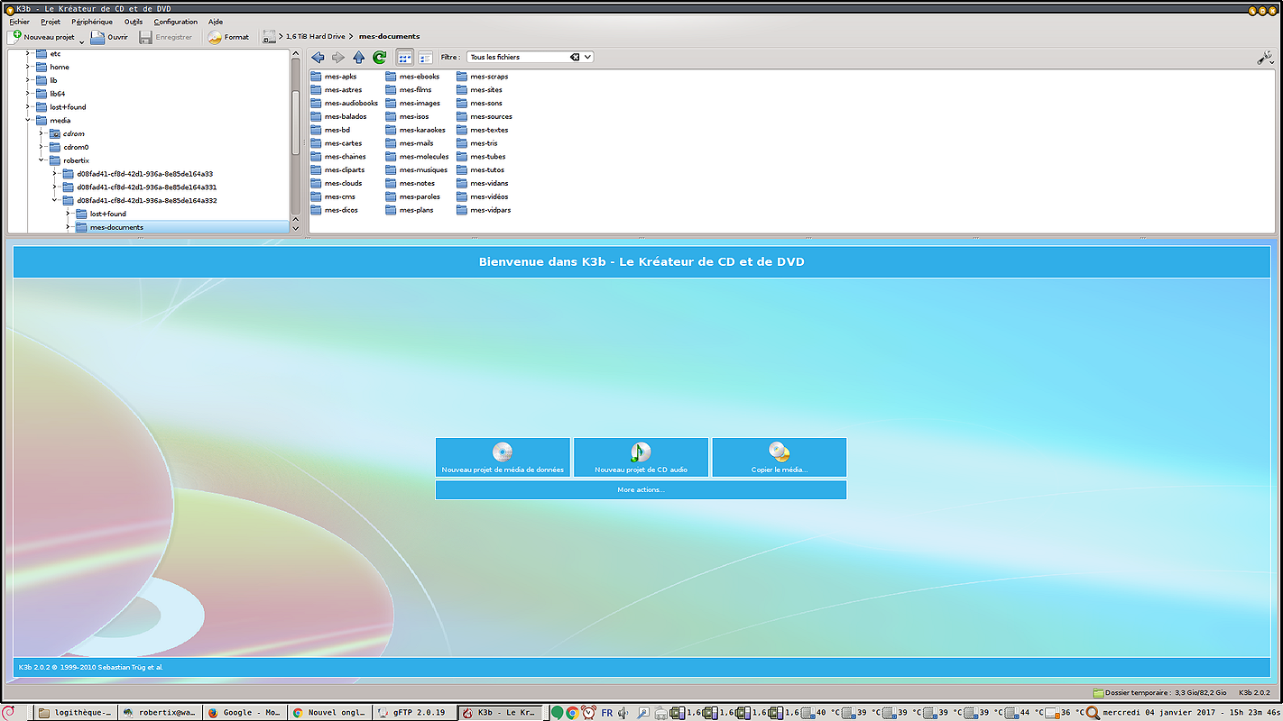Go back with the left arrow icon
The width and height of the screenshot is (1283, 721).
pyautogui.click(x=318, y=57)
